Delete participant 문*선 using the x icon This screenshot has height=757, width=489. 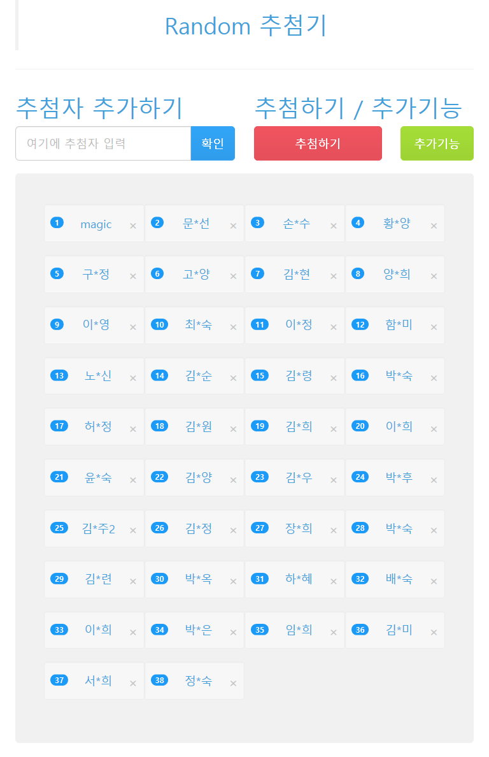234,226
